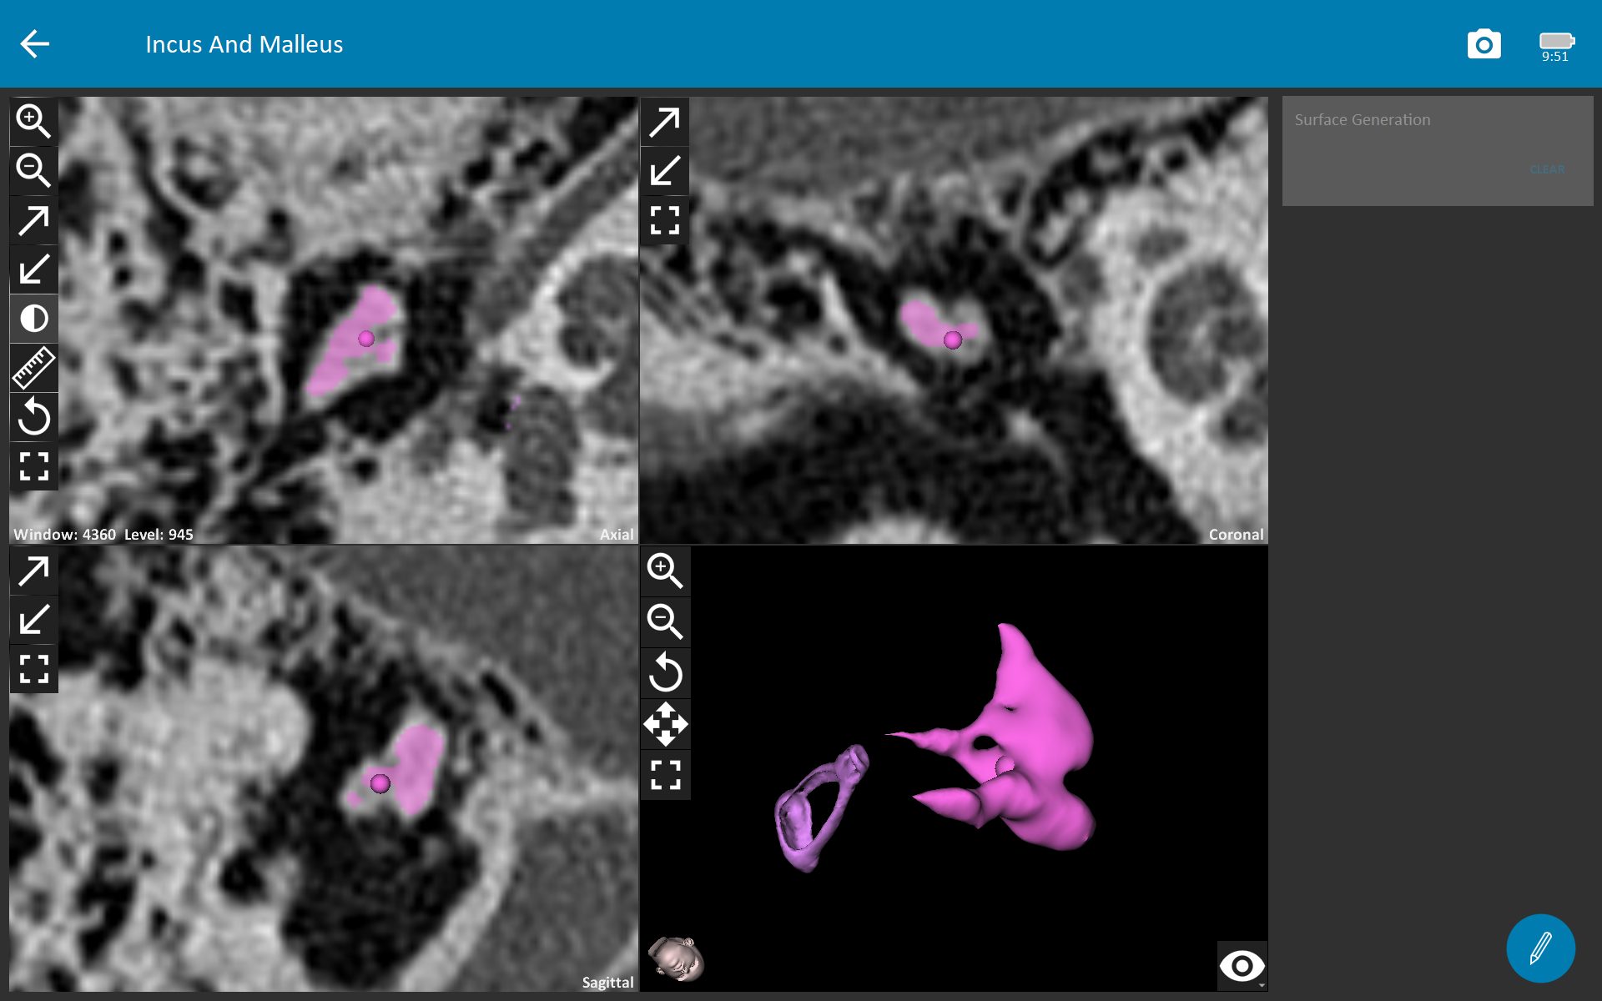Select the ruler measurement tool
This screenshot has height=1001, width=1602.
(x=33, y=368)
